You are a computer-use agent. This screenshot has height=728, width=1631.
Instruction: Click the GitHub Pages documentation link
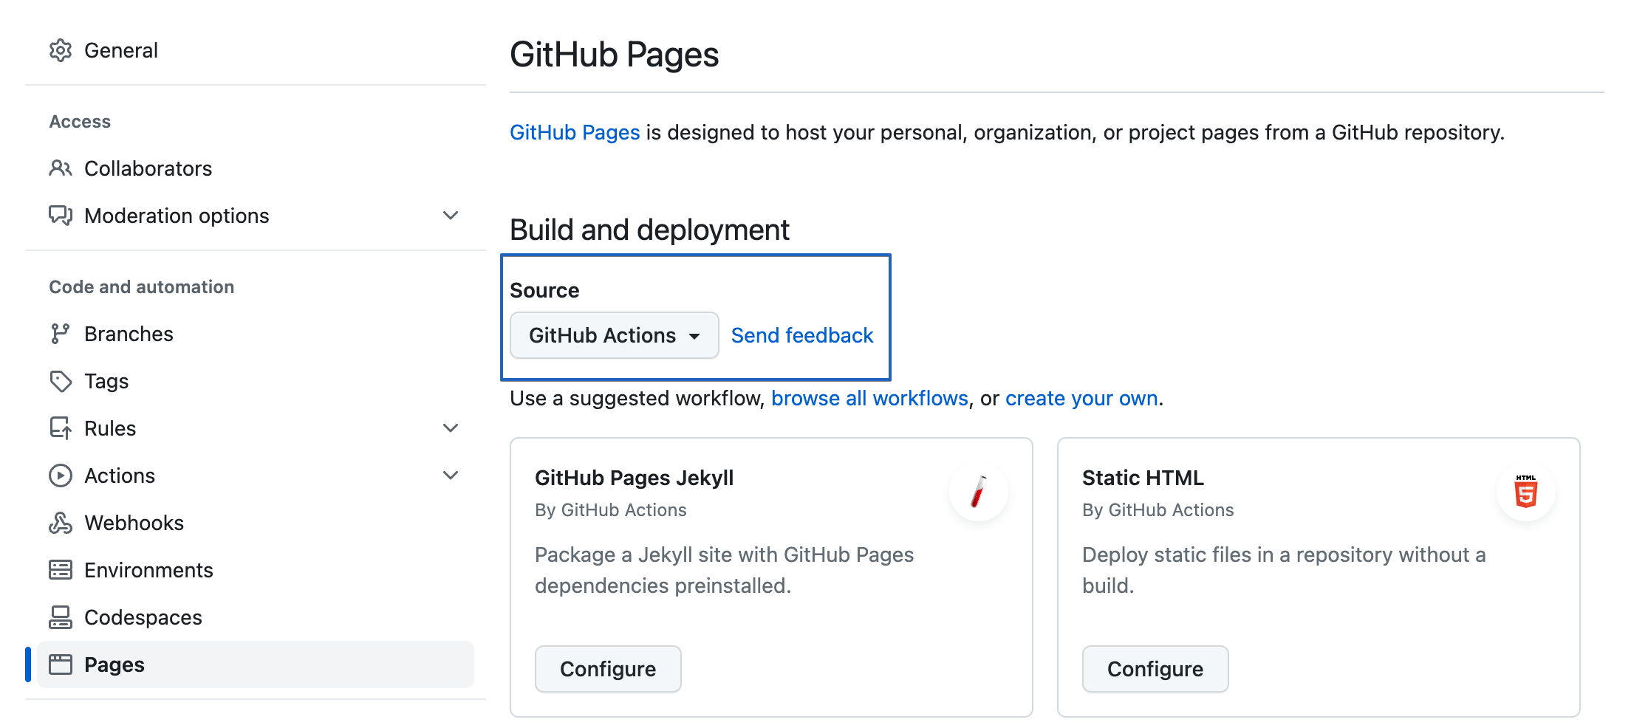(575, 132)
